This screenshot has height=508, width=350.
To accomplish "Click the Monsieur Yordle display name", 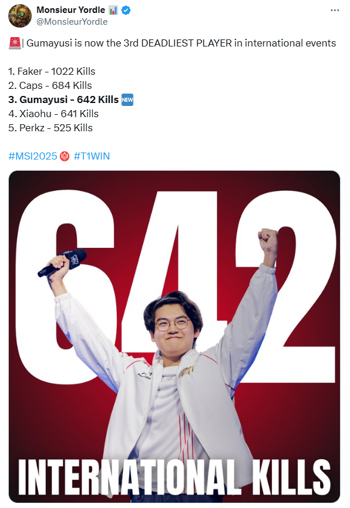I will click(x=71, y=10).
